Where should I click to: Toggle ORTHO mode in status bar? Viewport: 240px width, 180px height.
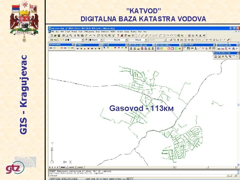pyautogui.click(x=99, y=179)
